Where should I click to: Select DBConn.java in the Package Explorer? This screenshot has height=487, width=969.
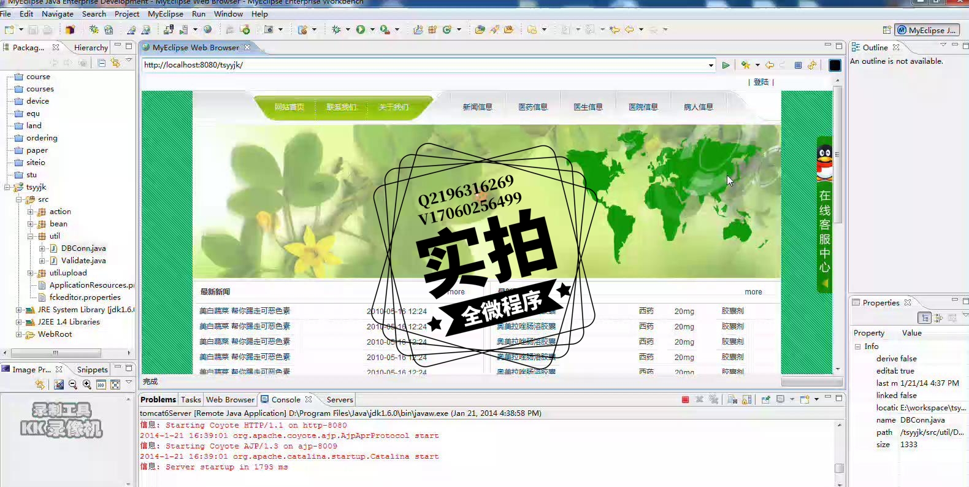pos(83,248)
